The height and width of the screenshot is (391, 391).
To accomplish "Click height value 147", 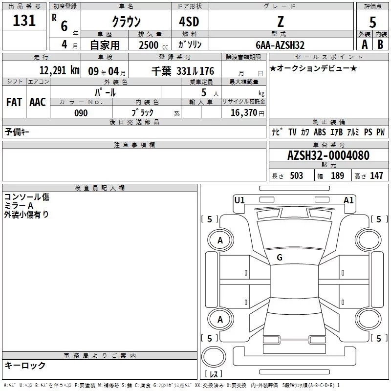I will [376, 175].
